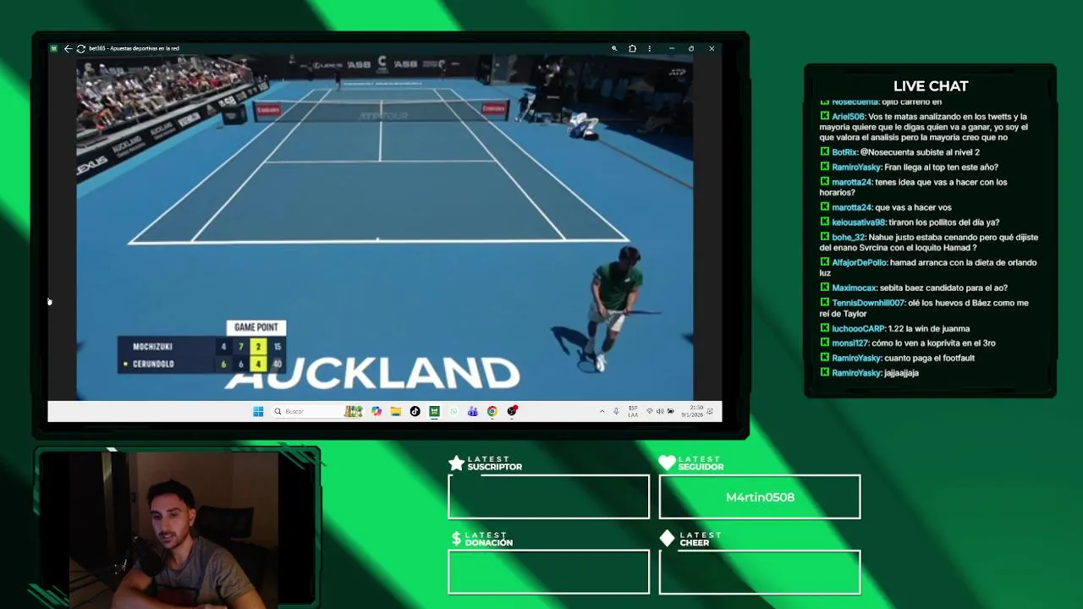Click message 'cuanto paga el footfault'

929,359
